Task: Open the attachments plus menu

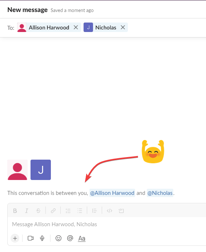Action: (x=15, y=238)
